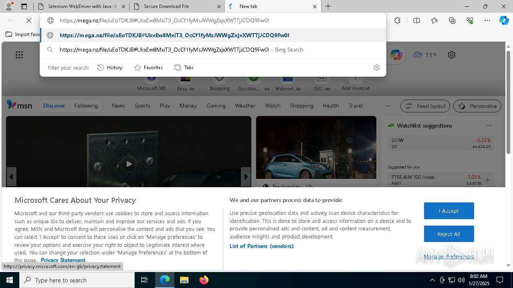This screenshot has width=513, height=288.
Task: Open the apps grid launcher
Action: [x=19, y=55]
